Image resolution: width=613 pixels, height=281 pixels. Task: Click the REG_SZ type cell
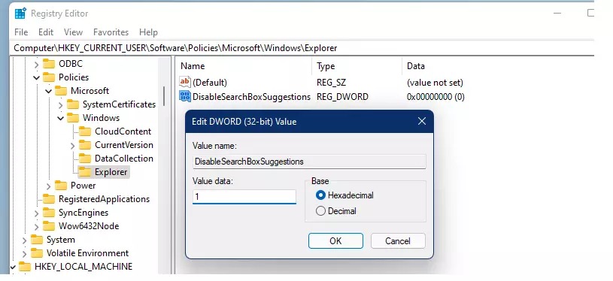[331, 83]
